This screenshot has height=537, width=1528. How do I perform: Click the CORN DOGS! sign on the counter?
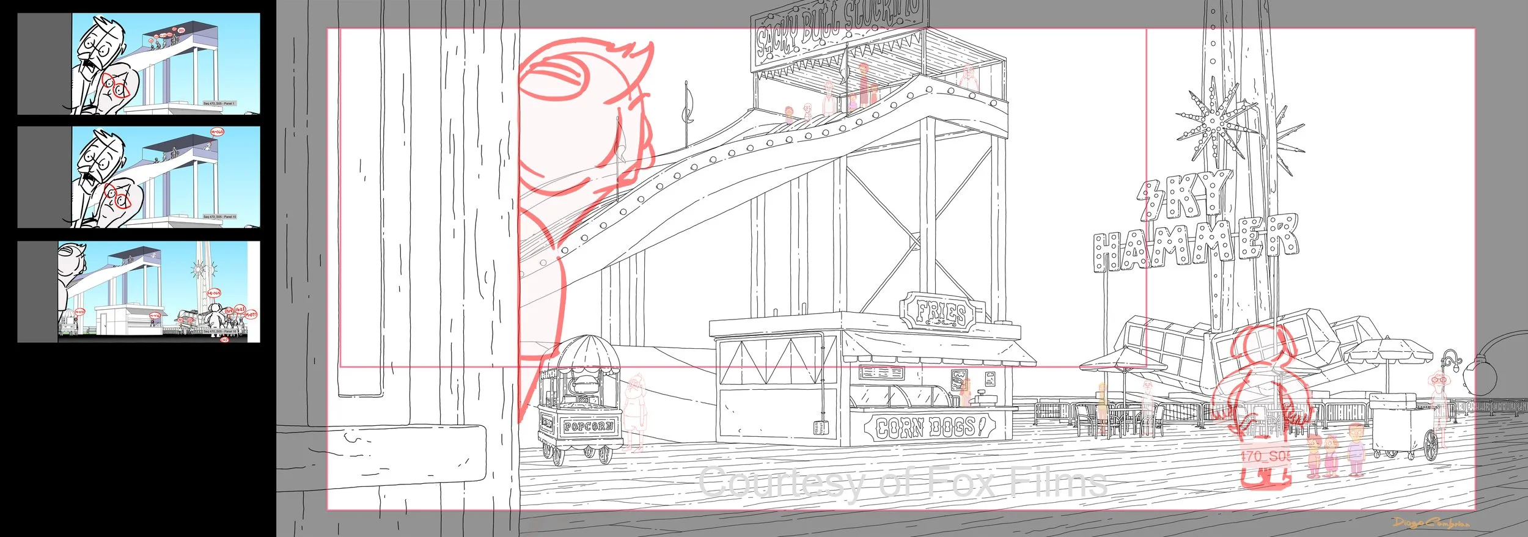(x=930, y=427)
